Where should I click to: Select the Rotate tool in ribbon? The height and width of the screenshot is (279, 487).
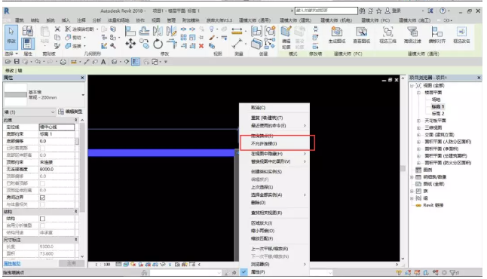coord(158,44)
